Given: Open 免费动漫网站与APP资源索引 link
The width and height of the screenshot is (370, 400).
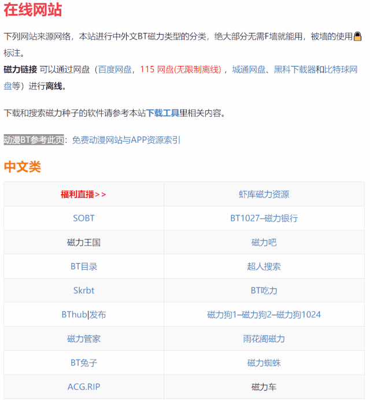Looking at the screenshot, I should (126, 140).
